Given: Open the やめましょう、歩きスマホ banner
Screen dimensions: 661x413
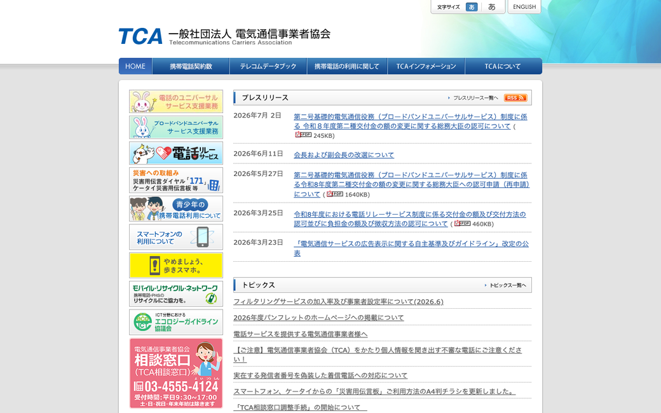Looking at the screenshot, I should [x=176, y=265].
